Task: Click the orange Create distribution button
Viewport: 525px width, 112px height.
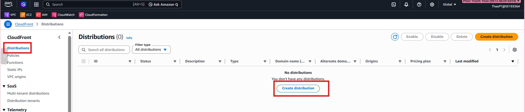Action: coord(496,37)
